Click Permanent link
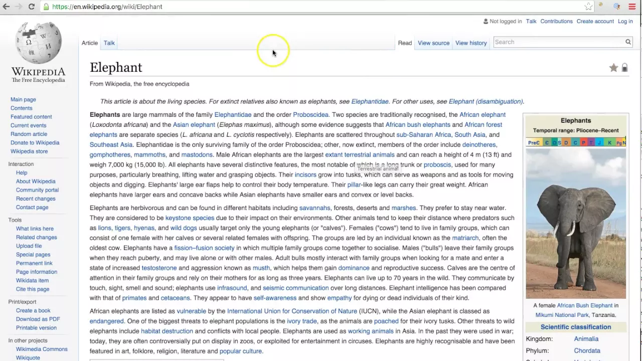The height and width of the screenshot is (361, 642). point(34,263)
